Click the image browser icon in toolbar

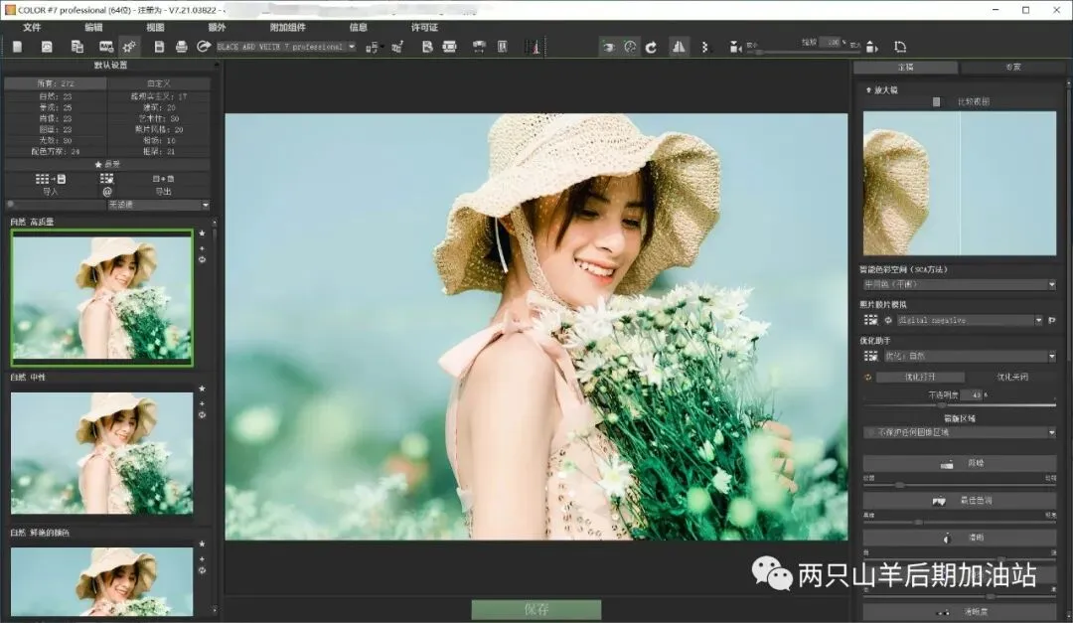tap(47, 47)
